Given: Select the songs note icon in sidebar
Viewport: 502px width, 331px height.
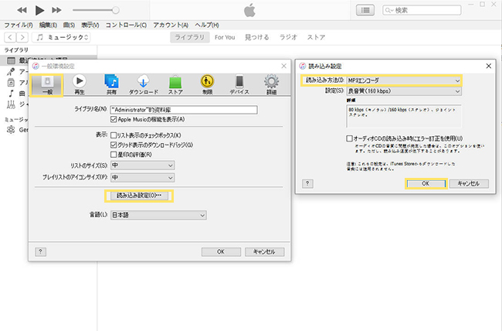Looking at the screenshot, I should (x=11, y=94).
